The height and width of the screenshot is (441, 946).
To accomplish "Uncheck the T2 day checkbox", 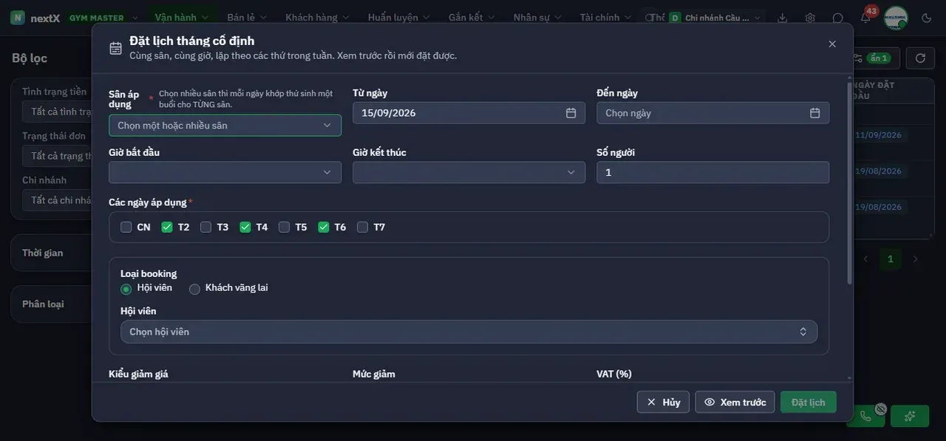I will [x=167, y=228].
